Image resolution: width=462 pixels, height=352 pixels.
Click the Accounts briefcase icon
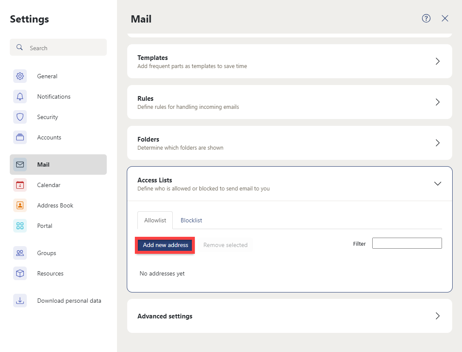pyautogui.click(x=20, y=137)
